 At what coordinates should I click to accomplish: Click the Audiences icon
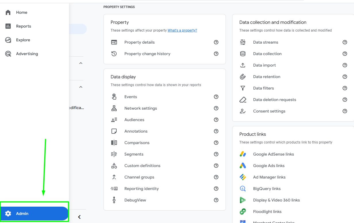[114, 120]
